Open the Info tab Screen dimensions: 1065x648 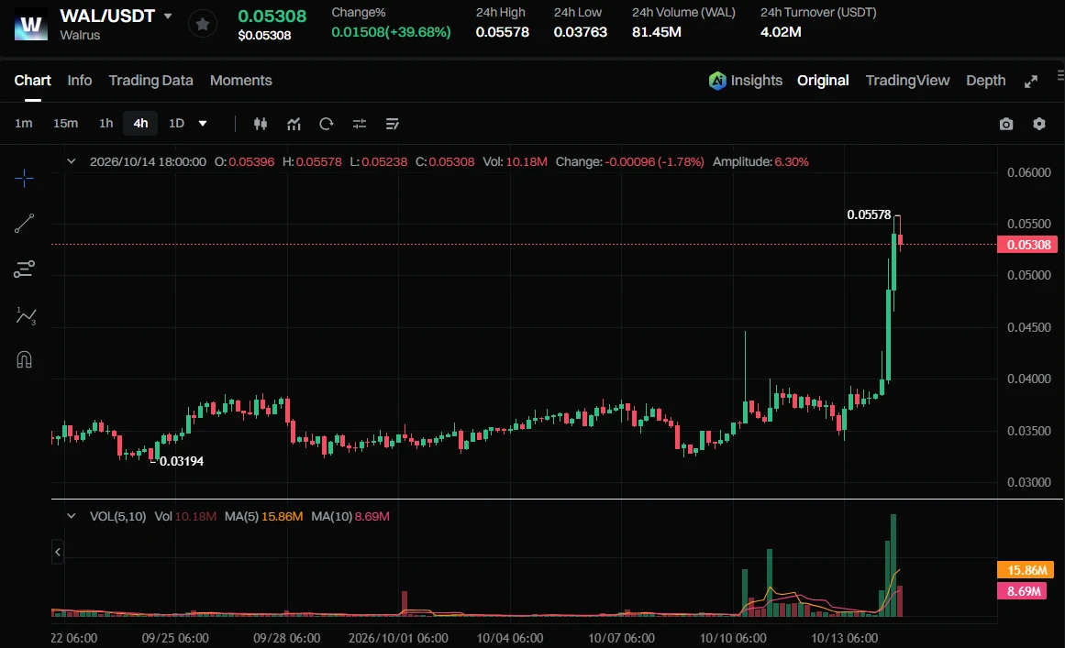[80, 80]
